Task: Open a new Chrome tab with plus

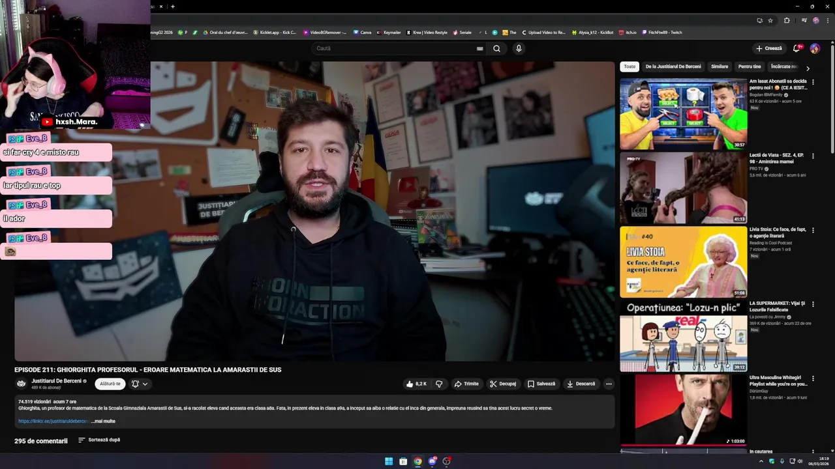Action: coord(172,7)
